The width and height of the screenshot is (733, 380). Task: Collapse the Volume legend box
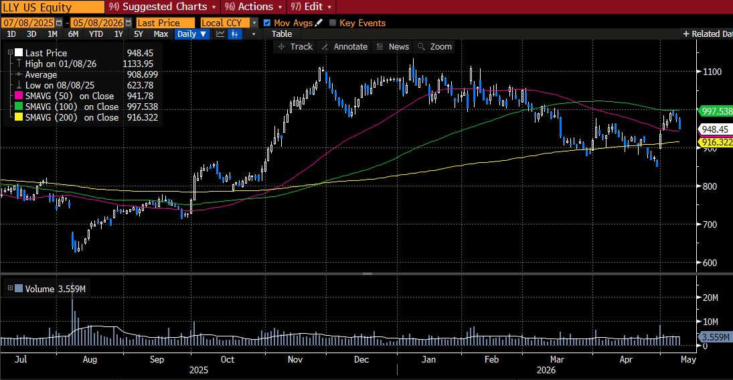pyautogui.click(x=10, y=289)
